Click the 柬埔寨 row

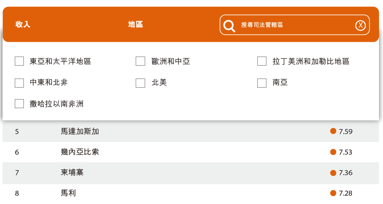click(72, 173)
